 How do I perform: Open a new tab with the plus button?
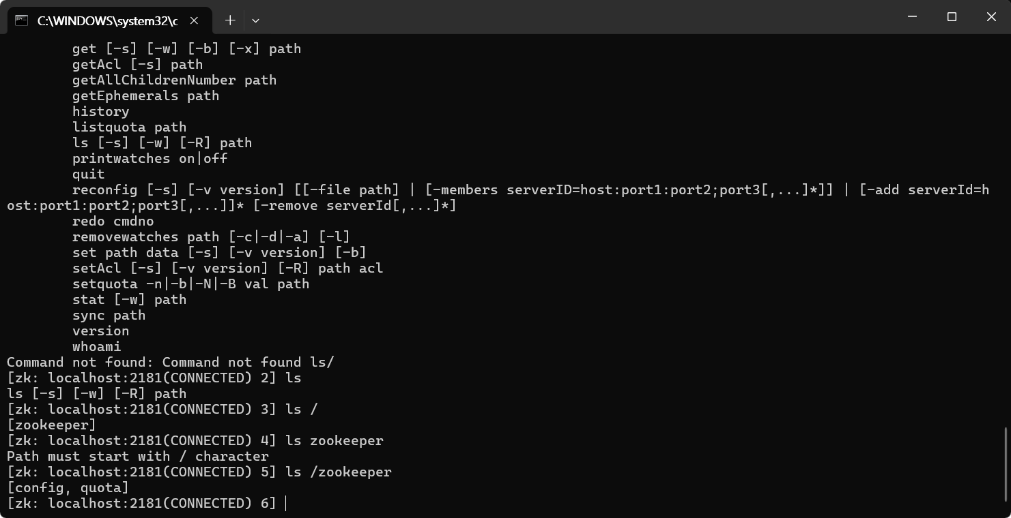[x=230, y=20]
